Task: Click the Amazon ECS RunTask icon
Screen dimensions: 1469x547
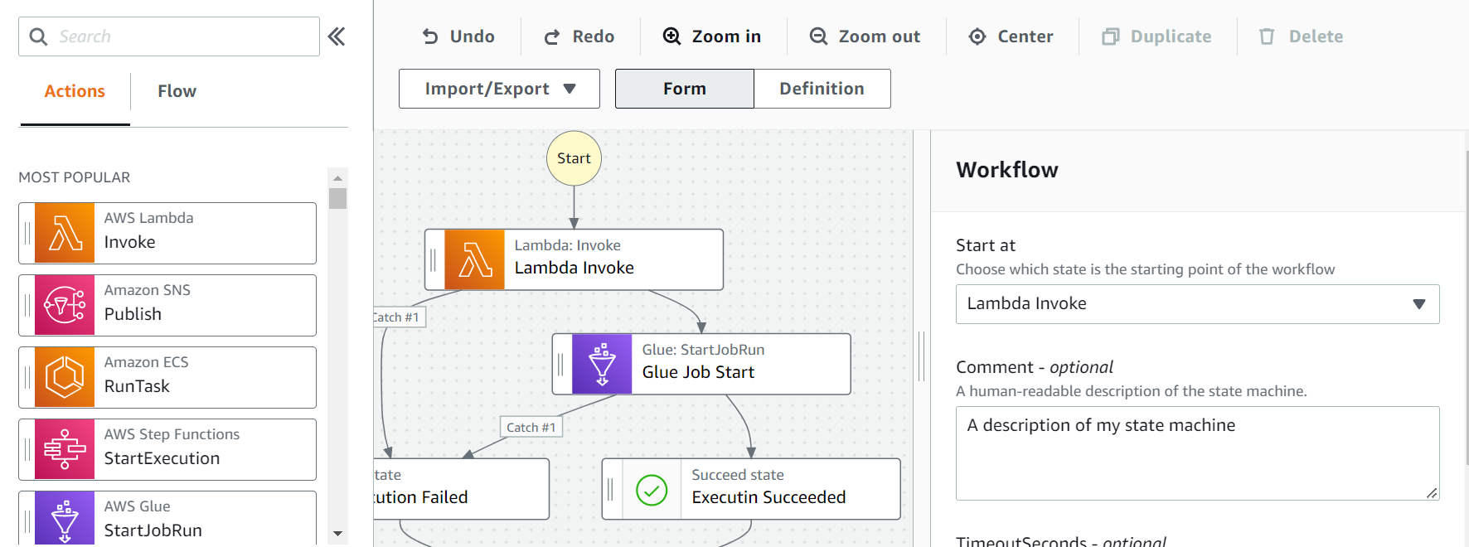Action: tap(65, 378)
